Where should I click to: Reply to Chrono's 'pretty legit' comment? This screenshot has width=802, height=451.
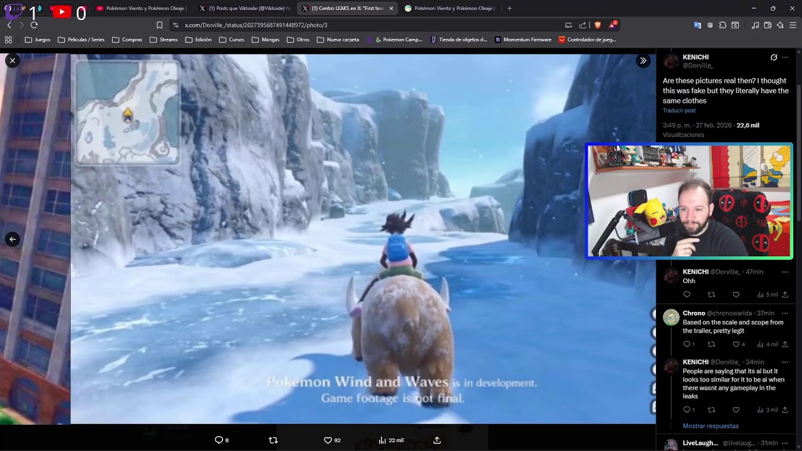[689, 345]
